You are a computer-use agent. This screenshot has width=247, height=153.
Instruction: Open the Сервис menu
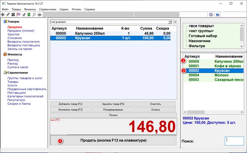pyautogui.click(x=64, y=9)
